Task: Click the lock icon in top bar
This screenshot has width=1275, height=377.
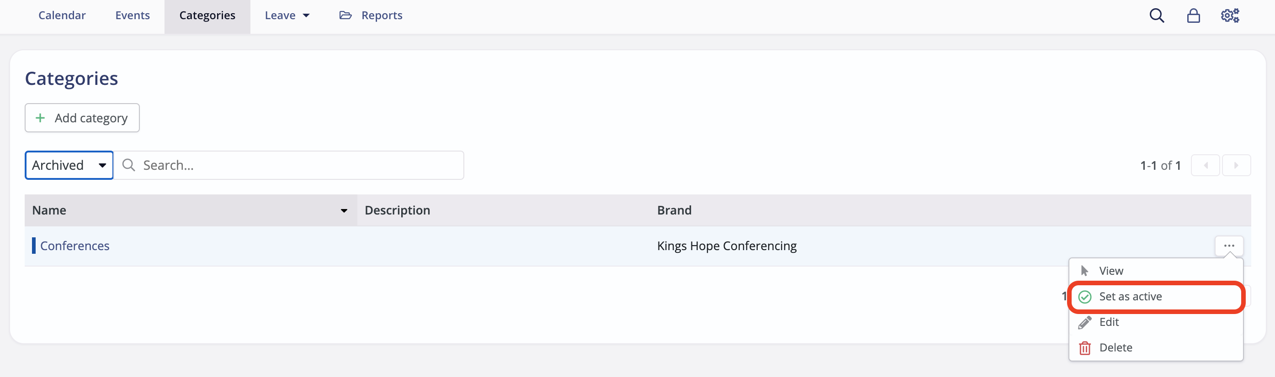Action: [x=1193, y=16]
